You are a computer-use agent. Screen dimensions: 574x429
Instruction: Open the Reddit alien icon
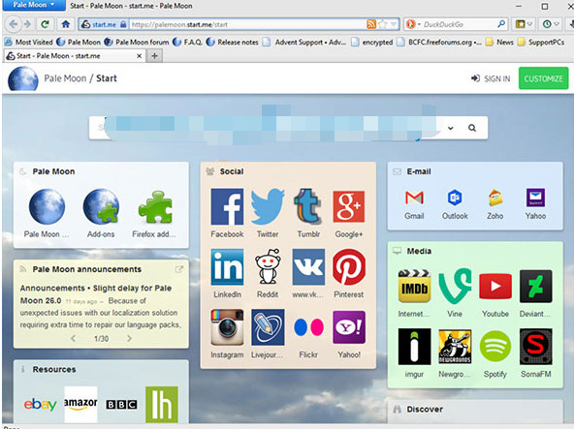pyautogui.click(x=268, y=266)
